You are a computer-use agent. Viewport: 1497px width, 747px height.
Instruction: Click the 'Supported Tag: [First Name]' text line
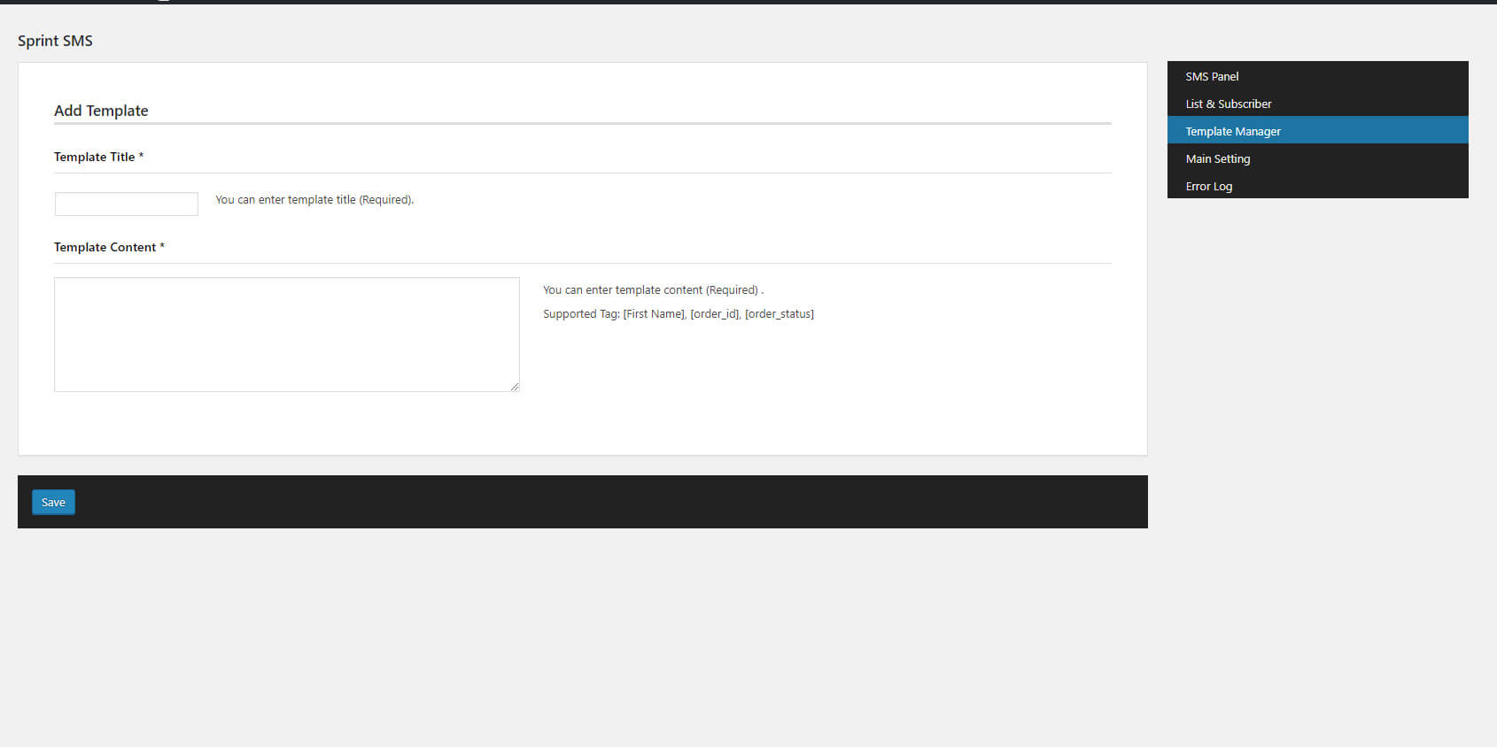pos(679,314)
